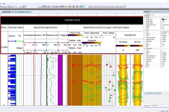Click the alphabetical sort icon in Properties
The height and width of the screenshot is (112, 169).
(x=148, y=15)
